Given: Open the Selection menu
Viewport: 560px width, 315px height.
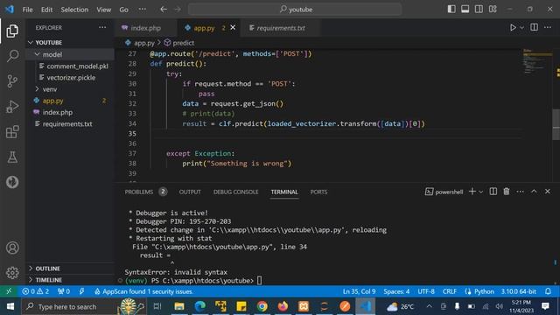Looking at the screenshot, I should point(74,10).
